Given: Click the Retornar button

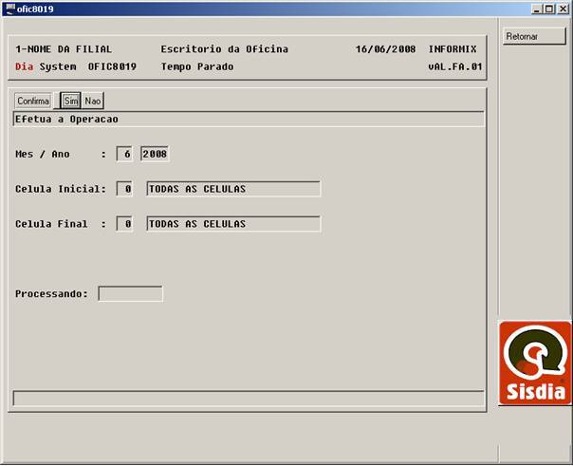Looking at the screenshot, I should click(534, 36).
